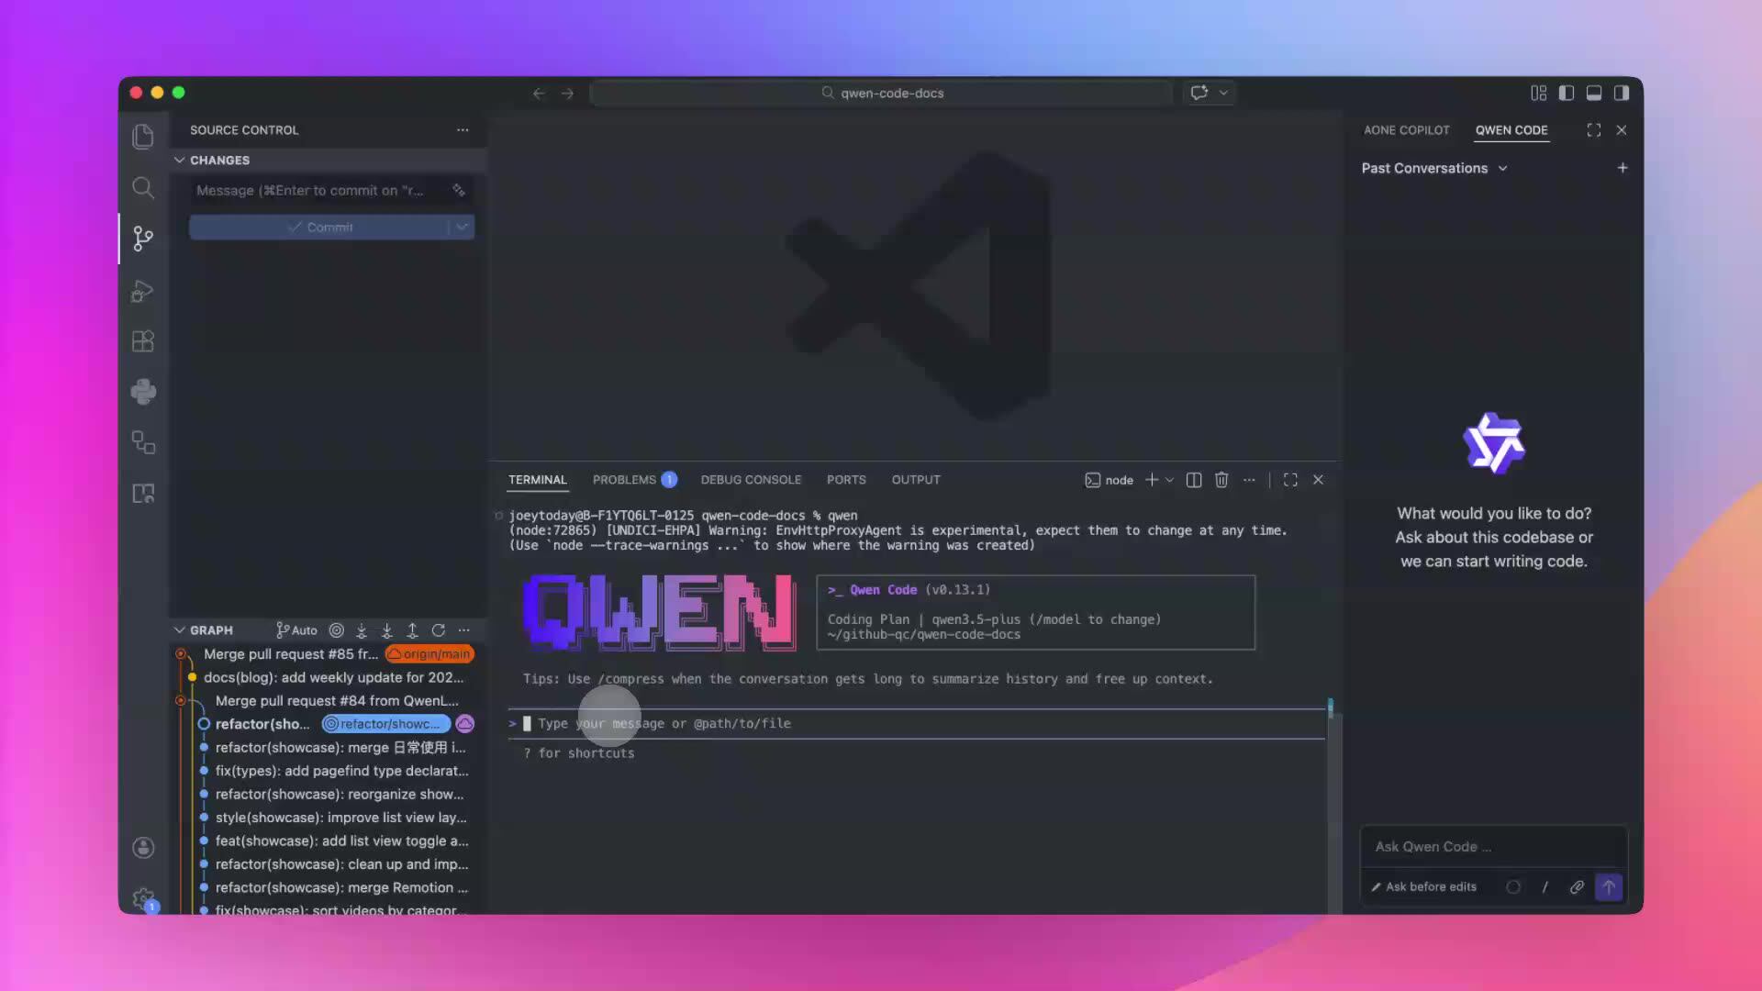Open the Search view in the activity bar
This screenshot has height=991, width=1762.
click(x=143, y=188)
